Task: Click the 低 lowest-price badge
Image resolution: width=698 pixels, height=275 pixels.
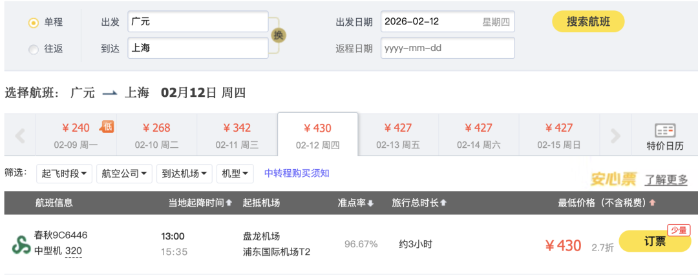Action: point(107,127)
